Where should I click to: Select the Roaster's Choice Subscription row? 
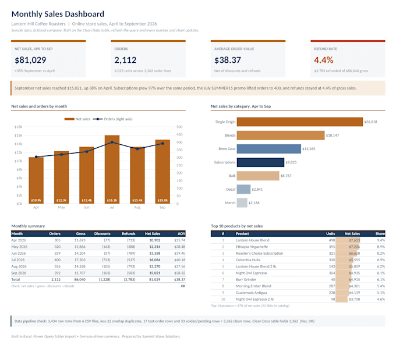[x=298, y=253]
